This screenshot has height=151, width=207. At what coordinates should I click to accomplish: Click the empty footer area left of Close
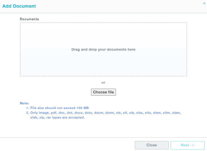pos(65,145)
